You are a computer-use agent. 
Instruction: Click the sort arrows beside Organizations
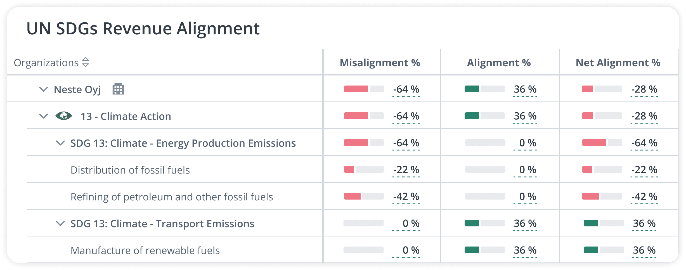point(86,62)
